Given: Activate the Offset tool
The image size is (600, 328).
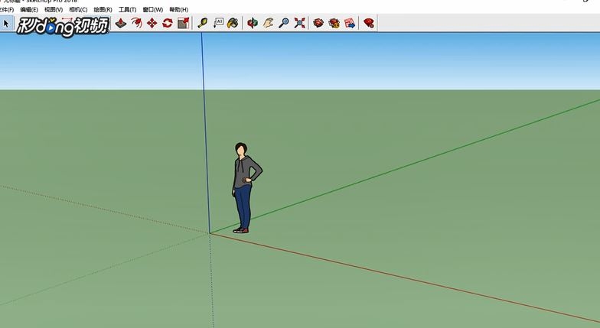Looking at the screenshot, I should pos(136,23).
